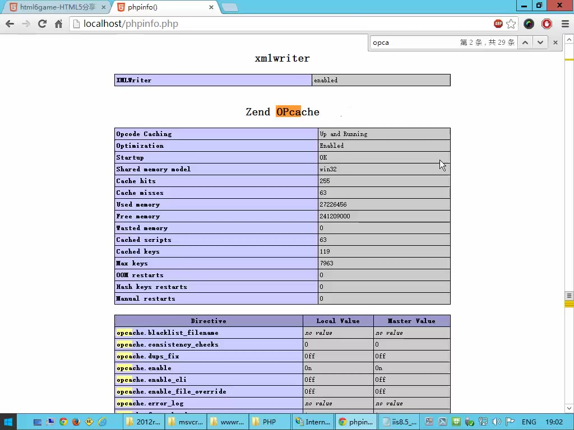
Task: Switch to the iis8.5_... Notepad window
Action: [x=399, y=422]
